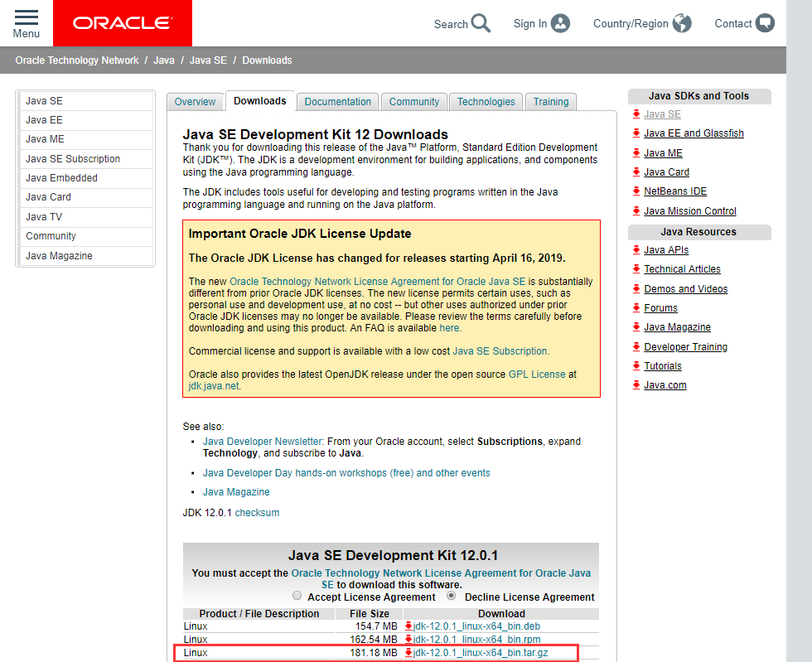Select Accept License Agreement radio button
This screenshot has height=662, width=812.
(297, 596)
